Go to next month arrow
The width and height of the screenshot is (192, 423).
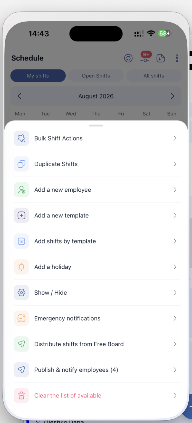click(x=172, y=96)
